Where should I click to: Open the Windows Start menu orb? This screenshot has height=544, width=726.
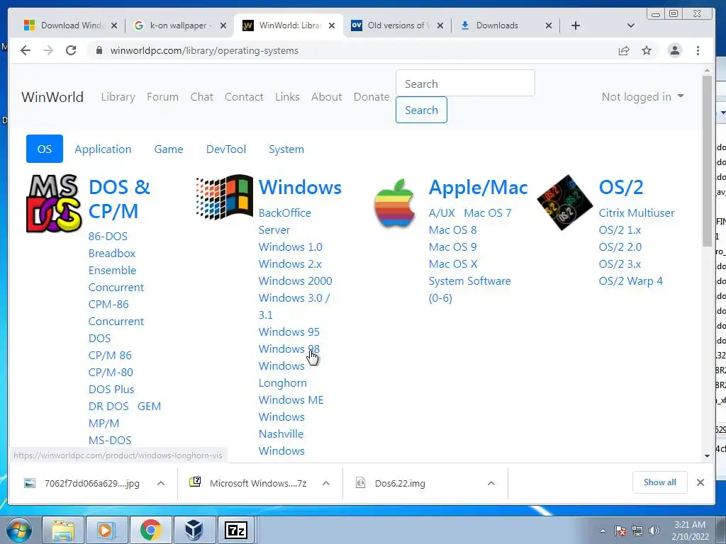coord(19,530)
